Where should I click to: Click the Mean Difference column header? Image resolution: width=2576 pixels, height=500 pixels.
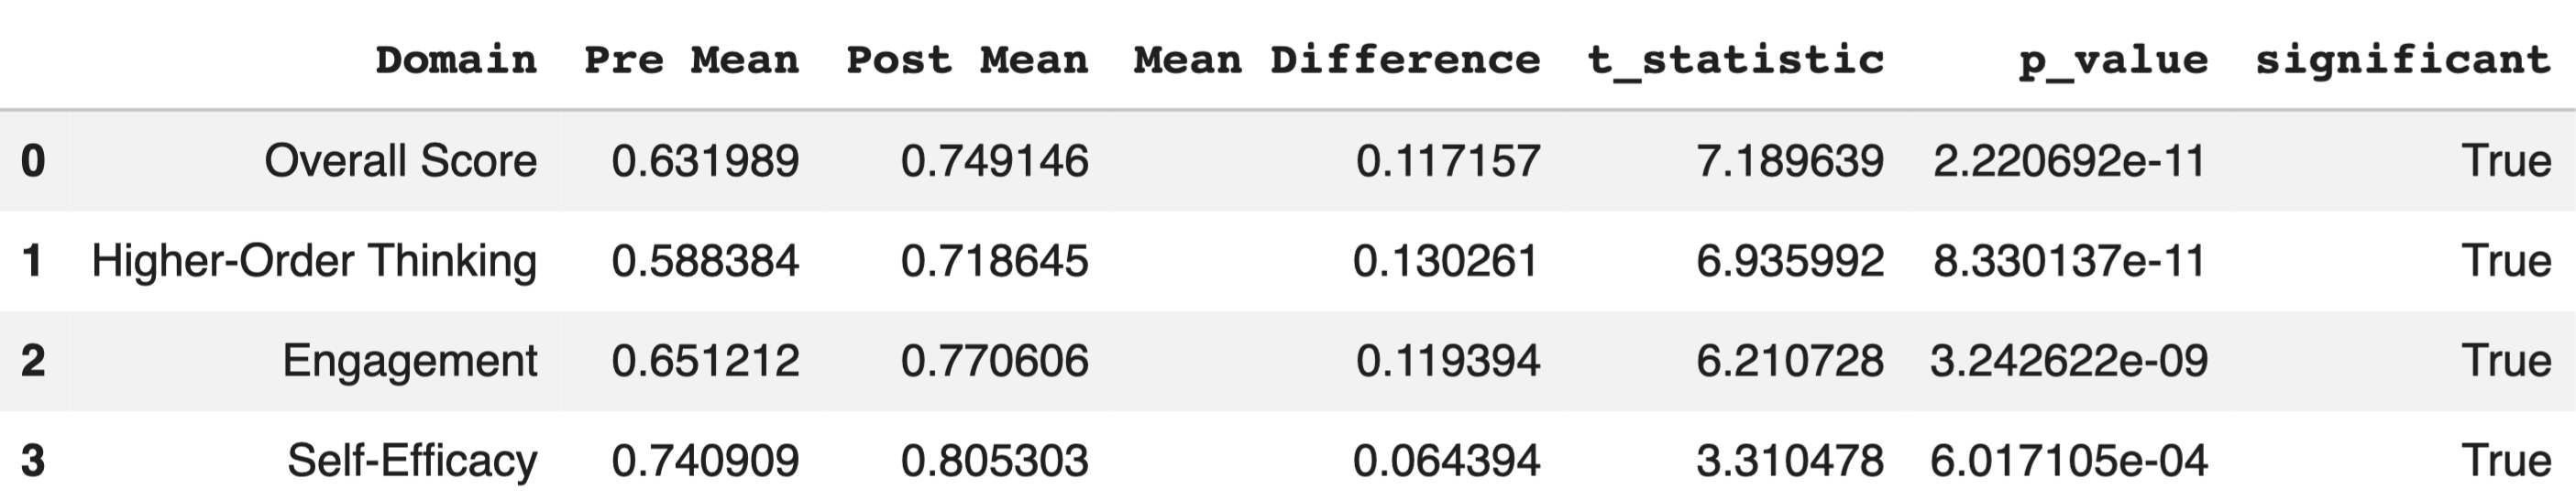click(1336, 60)
